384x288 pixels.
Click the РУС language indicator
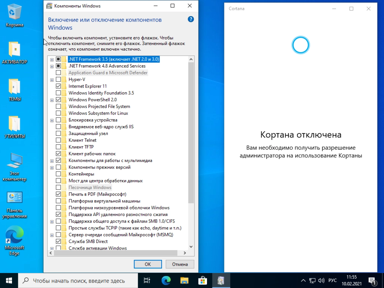pyautogui.click(x=332, y=280)
